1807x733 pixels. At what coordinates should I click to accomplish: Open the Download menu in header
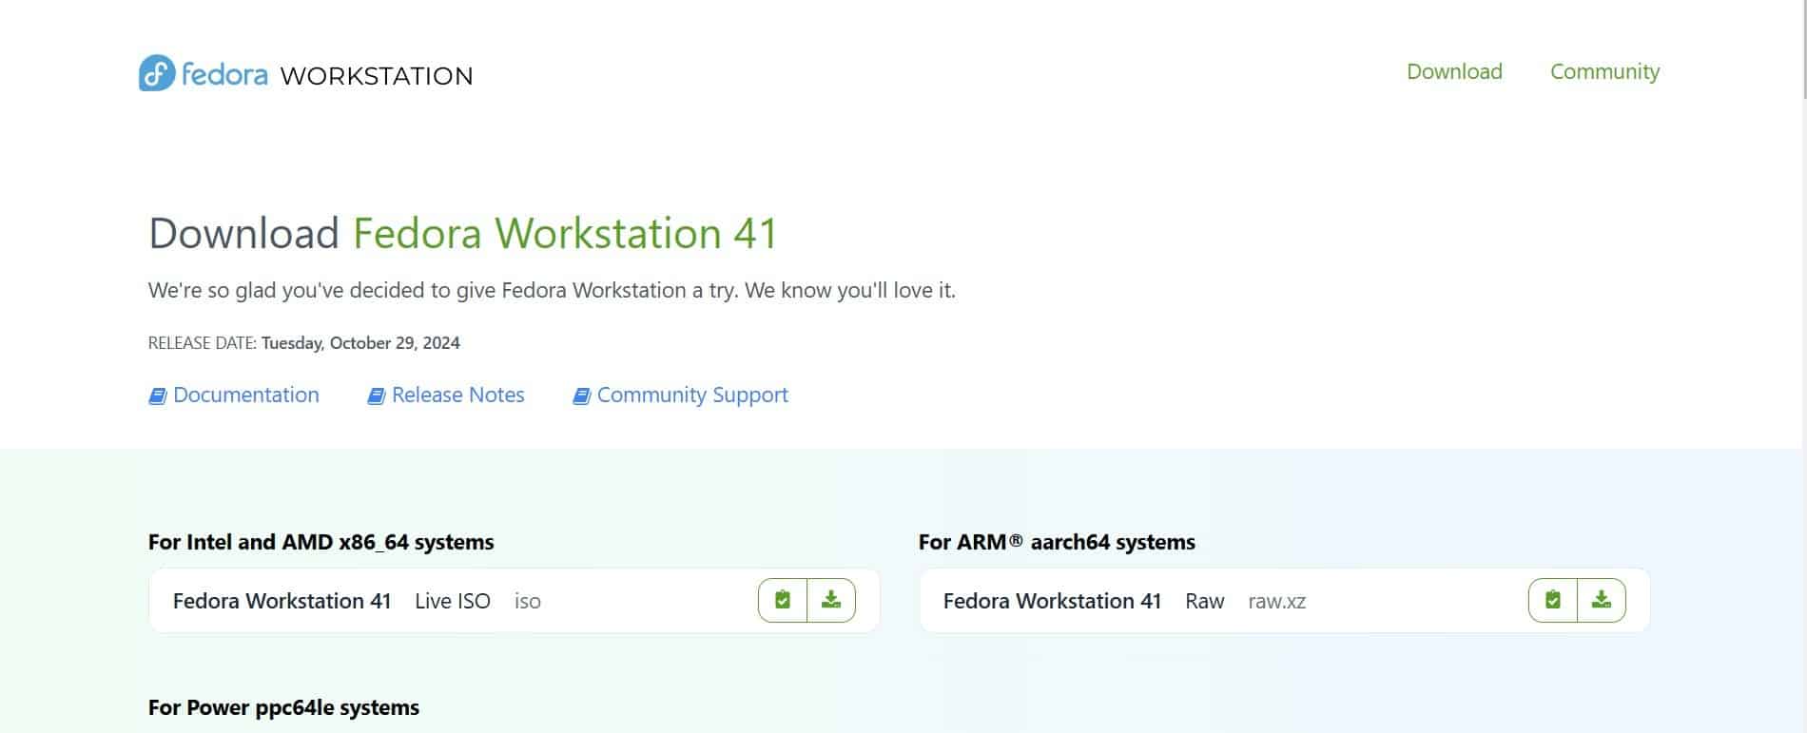pyautogui.click(x=1454, y=71)
